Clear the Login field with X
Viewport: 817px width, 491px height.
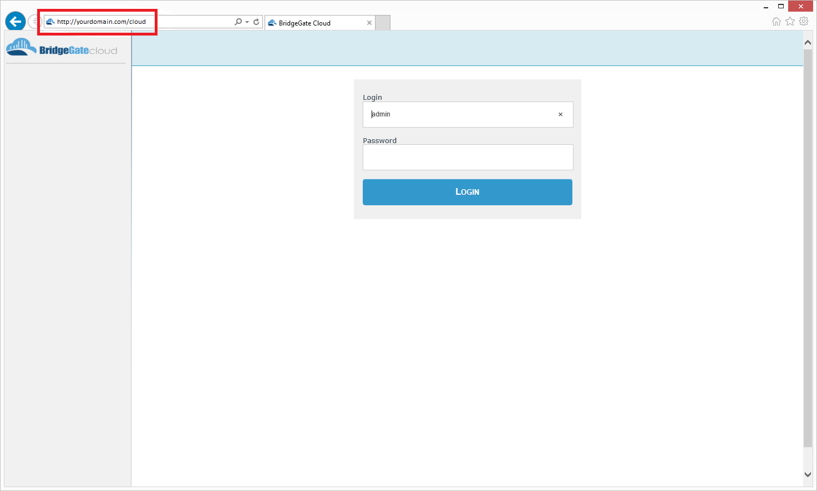pyautogui.click(x=560, y=114)
